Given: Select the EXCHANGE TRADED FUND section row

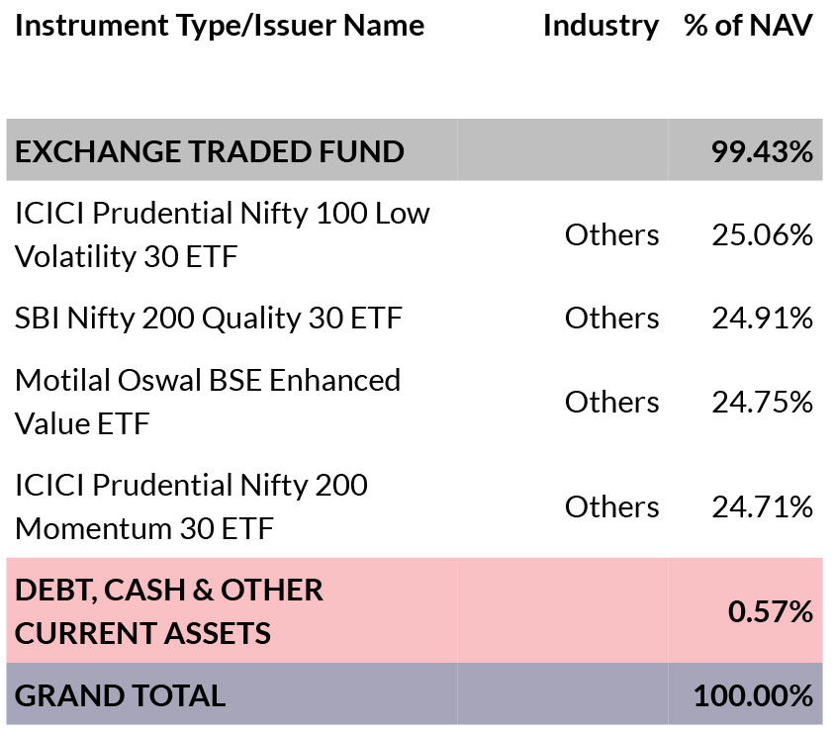Looking at the screenshot, I should pos(415,150).
